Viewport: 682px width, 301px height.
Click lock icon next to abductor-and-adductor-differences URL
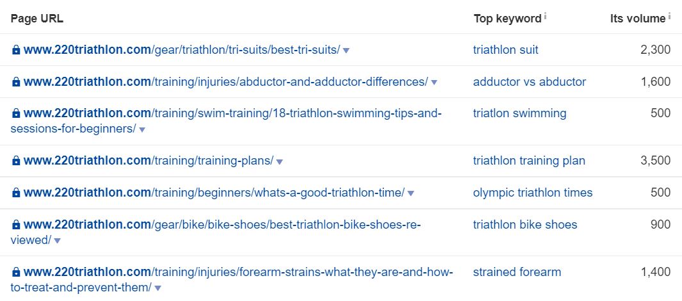[x=16, y=82]
